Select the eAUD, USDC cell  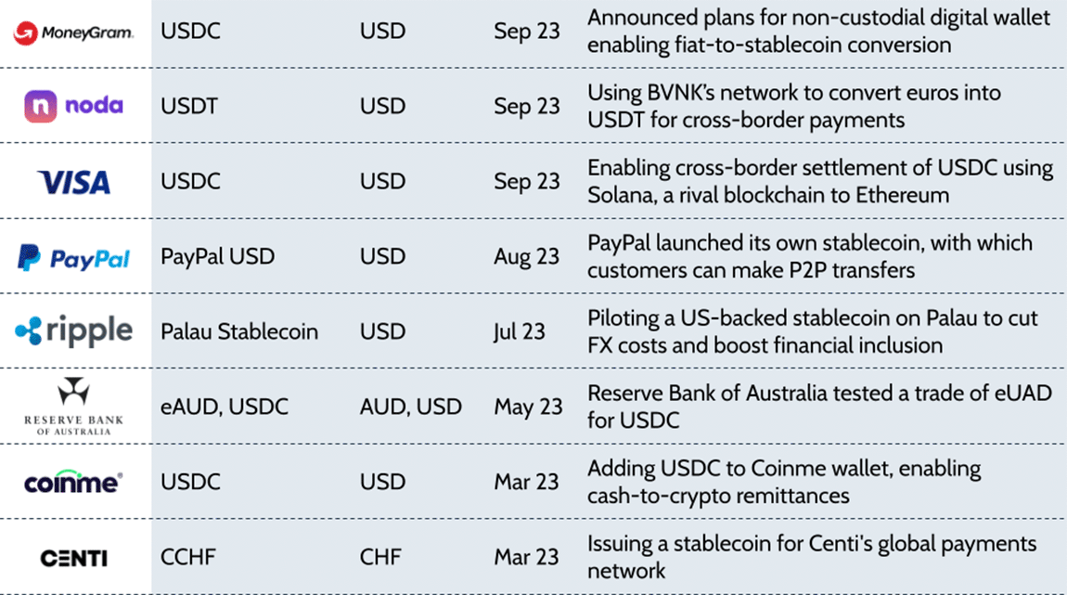pos(225,407)
